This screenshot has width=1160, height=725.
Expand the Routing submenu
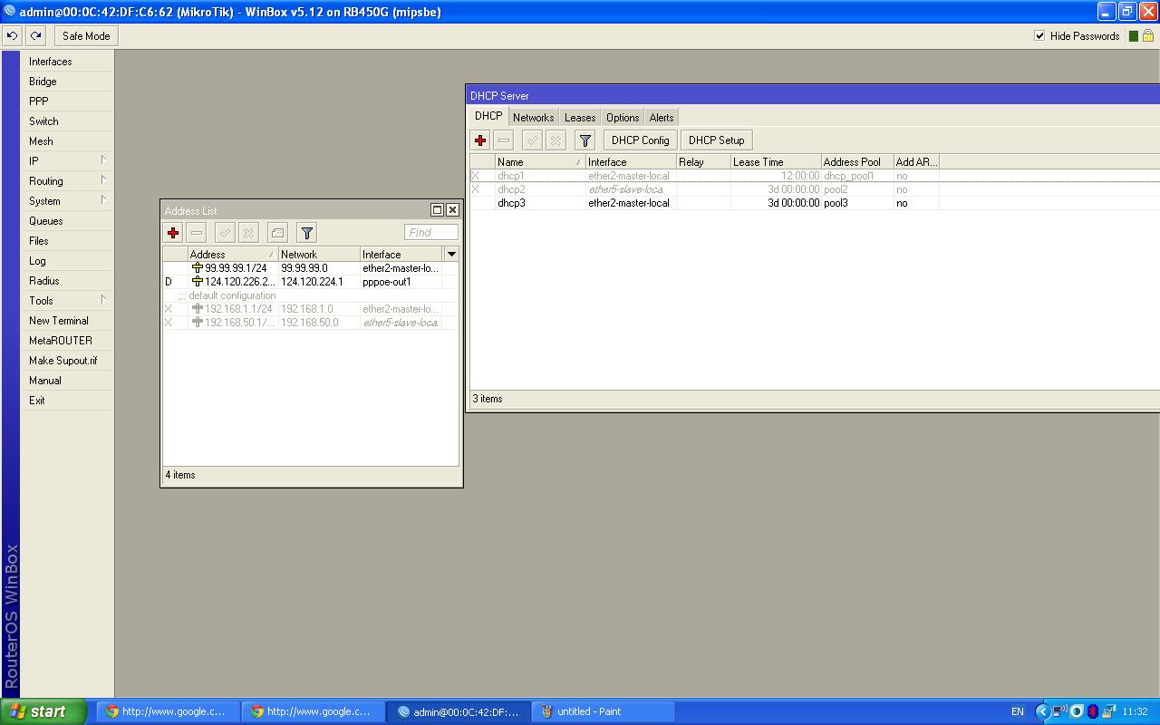[67, 181]
